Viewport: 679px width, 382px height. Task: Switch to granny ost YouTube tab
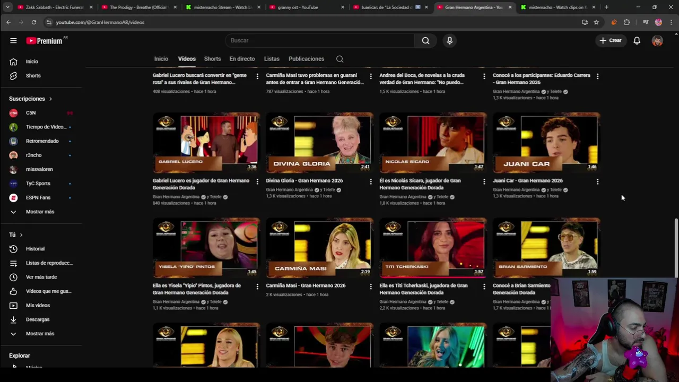point(307,7)
